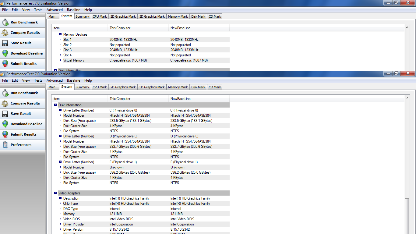
Task: Click 'Intel Video BIOS' under This Computer
Action: [x=122, y=219]
